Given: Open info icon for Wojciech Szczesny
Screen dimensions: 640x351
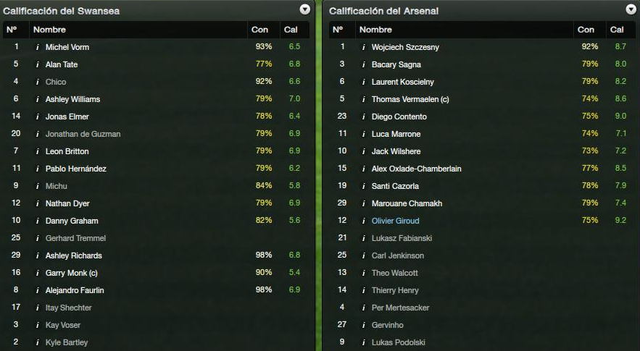Looking at the screenshot, I should 364,47.
